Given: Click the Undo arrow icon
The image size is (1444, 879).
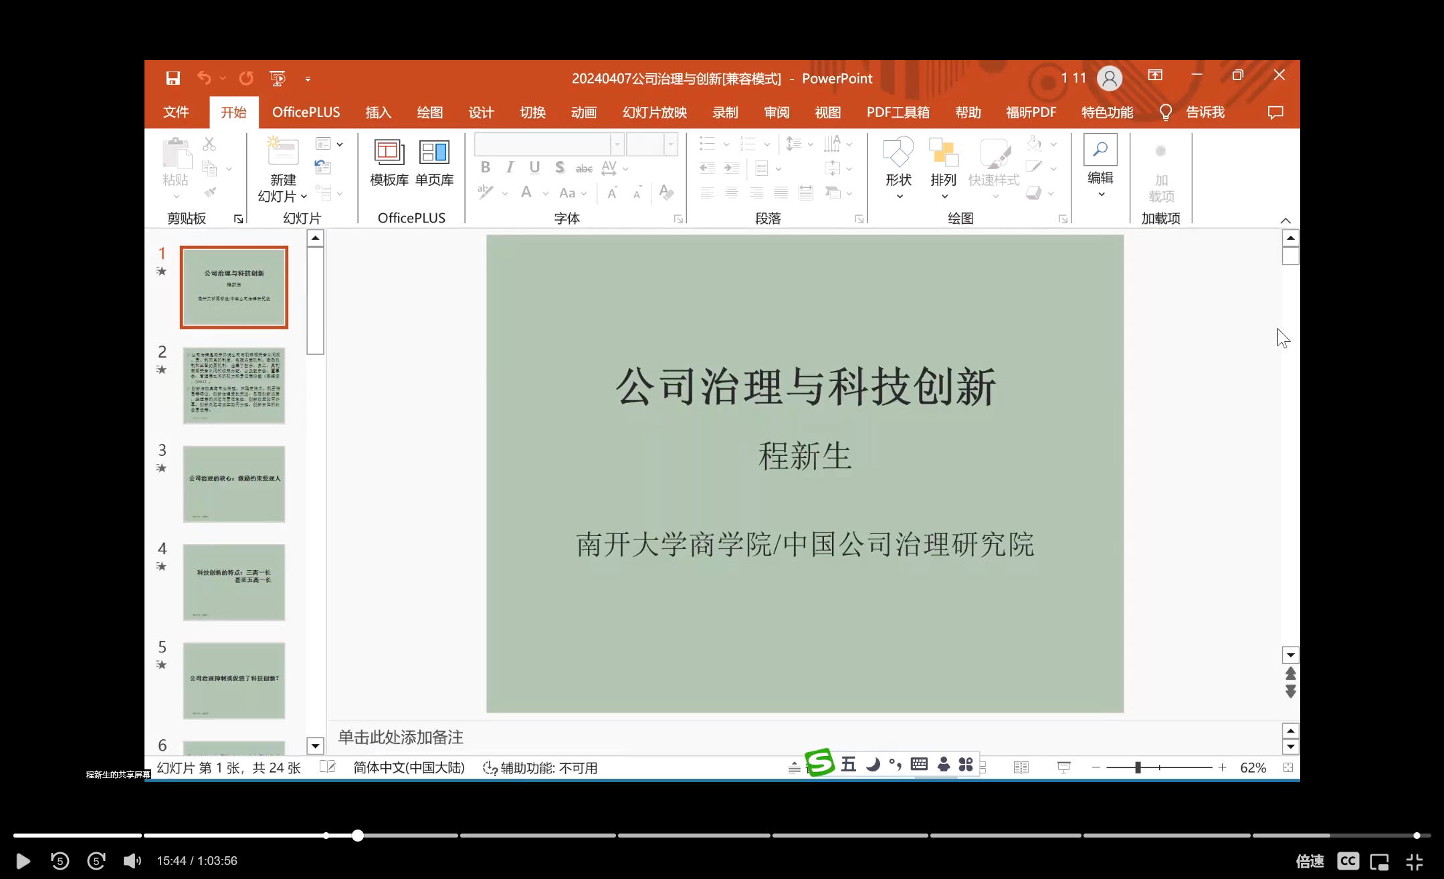Looking at the screenshot, I should [204, 78].
